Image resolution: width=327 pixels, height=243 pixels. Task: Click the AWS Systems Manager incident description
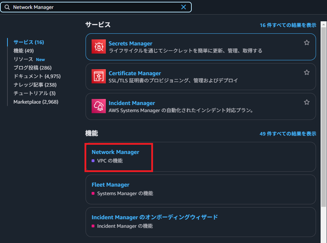click(x=181, y=110)
